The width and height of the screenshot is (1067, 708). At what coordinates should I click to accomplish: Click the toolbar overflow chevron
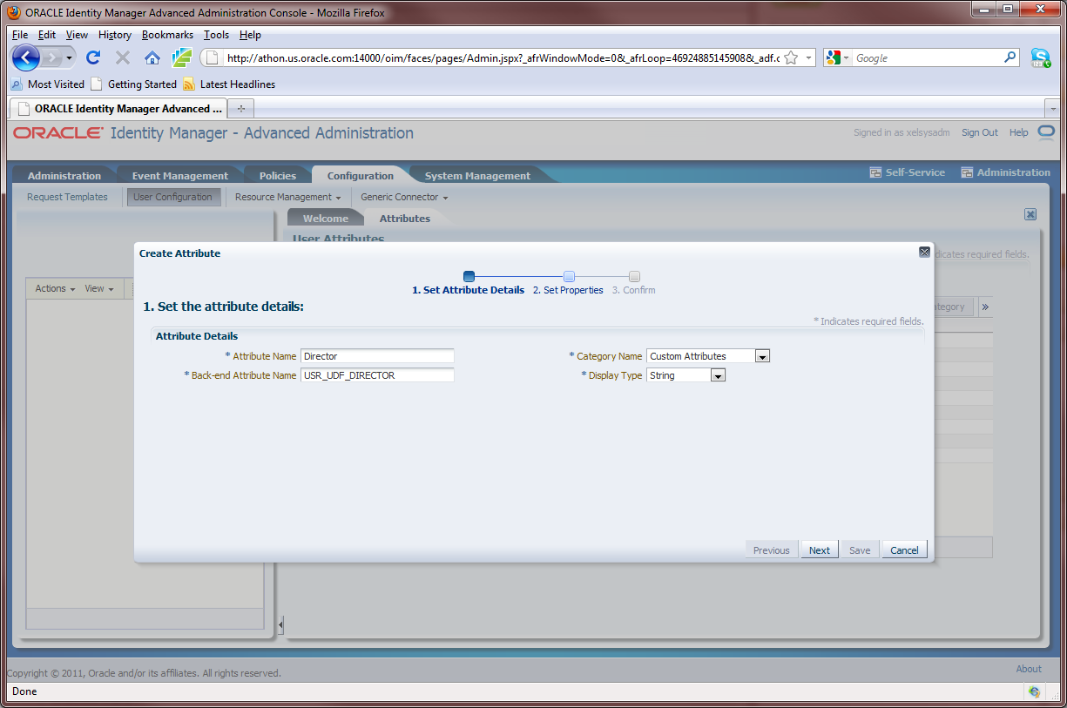[985, 307]
